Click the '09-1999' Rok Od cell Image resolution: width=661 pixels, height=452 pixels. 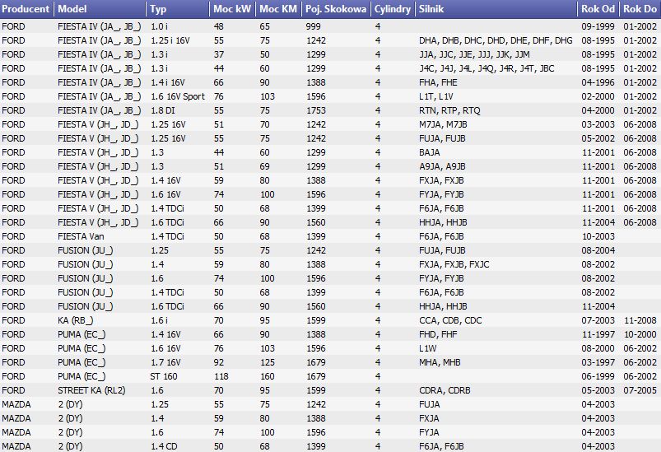coord(598,26)
